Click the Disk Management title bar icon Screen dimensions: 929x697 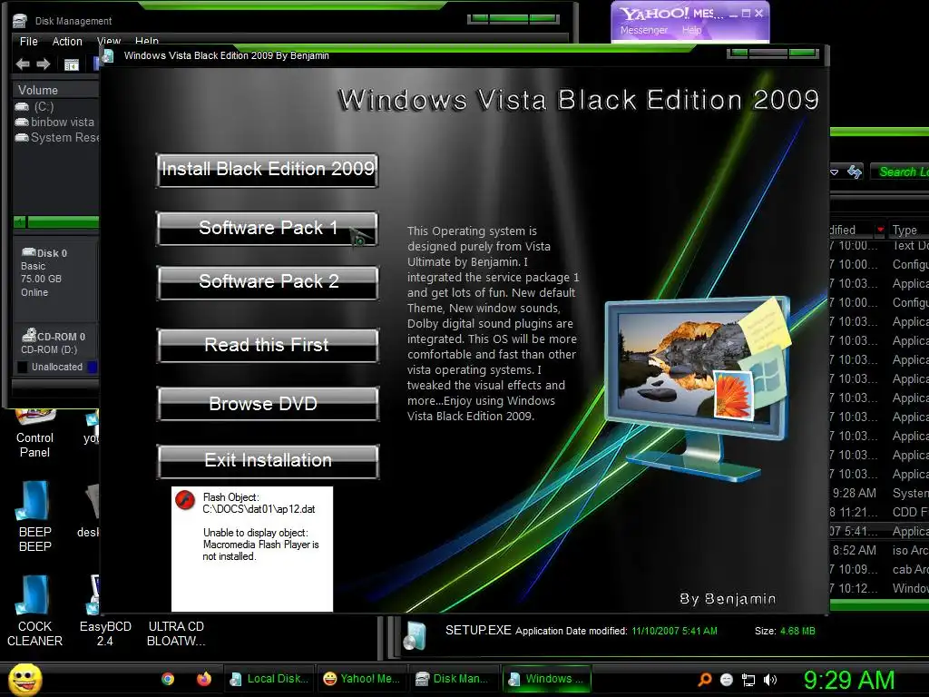click(x=20, y=22)
